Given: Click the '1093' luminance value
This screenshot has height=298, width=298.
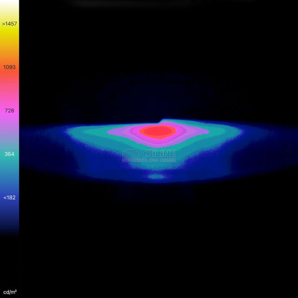Looking at the screenshot, I should [9, 67].
